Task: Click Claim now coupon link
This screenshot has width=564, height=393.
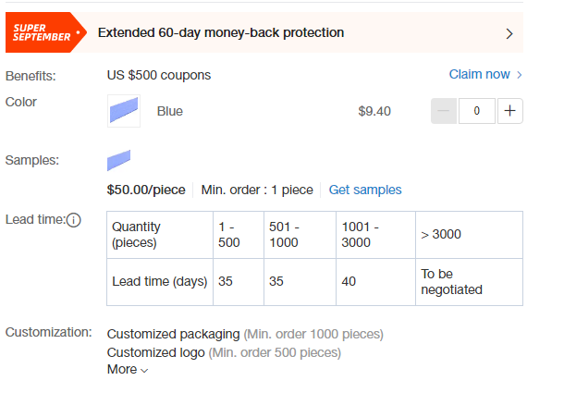Action: pos(479,74)
